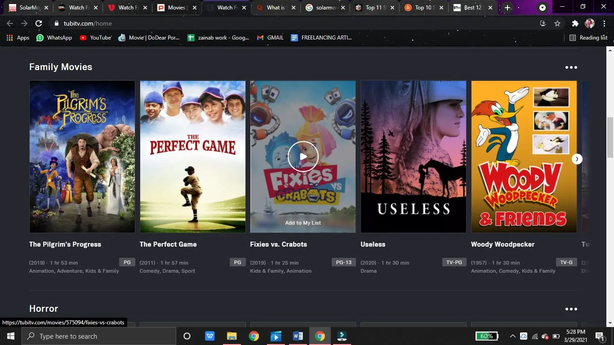This screenshot has width=614, height=345.
Task: Close the Best 12 tab
Action: pos(490,8)
